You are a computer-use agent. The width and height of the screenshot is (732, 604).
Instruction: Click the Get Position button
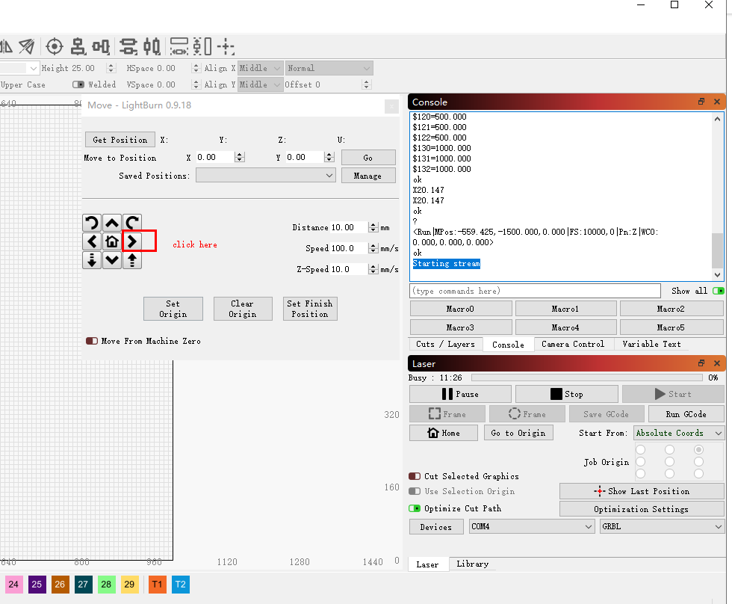pos(120,140)
